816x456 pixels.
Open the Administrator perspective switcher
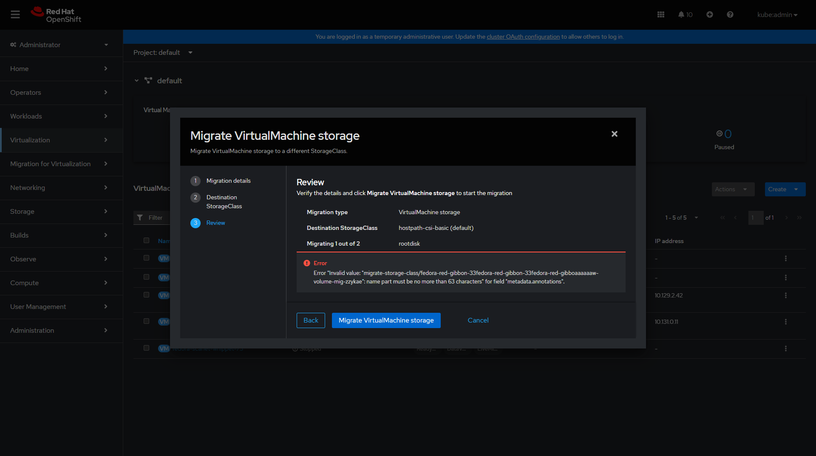click(59, 45)
